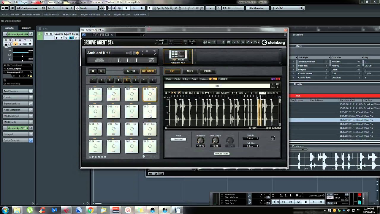Select pad group 5
The image size is (380, 214).
click(127, 80)
